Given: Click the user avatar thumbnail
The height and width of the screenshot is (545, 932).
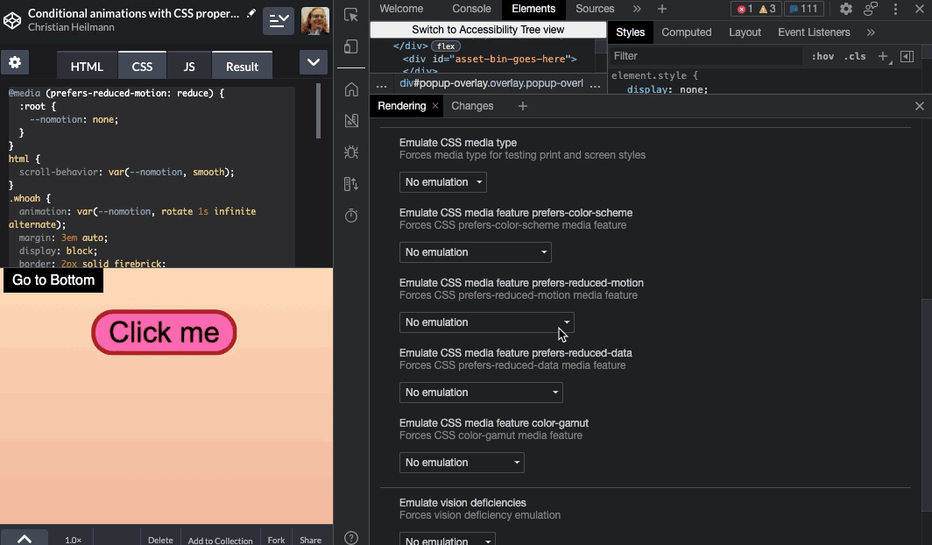Looking at the screenshot, I should coord(315,21).
